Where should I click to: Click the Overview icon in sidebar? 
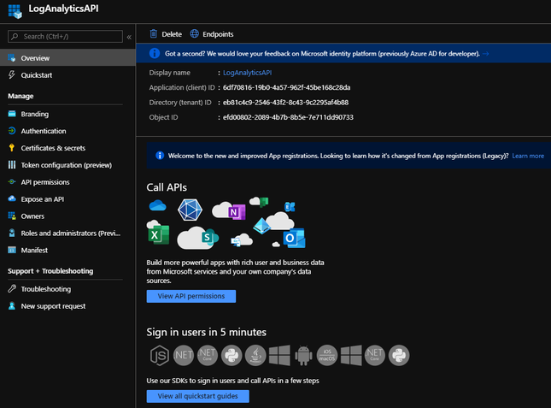[12, 57]
